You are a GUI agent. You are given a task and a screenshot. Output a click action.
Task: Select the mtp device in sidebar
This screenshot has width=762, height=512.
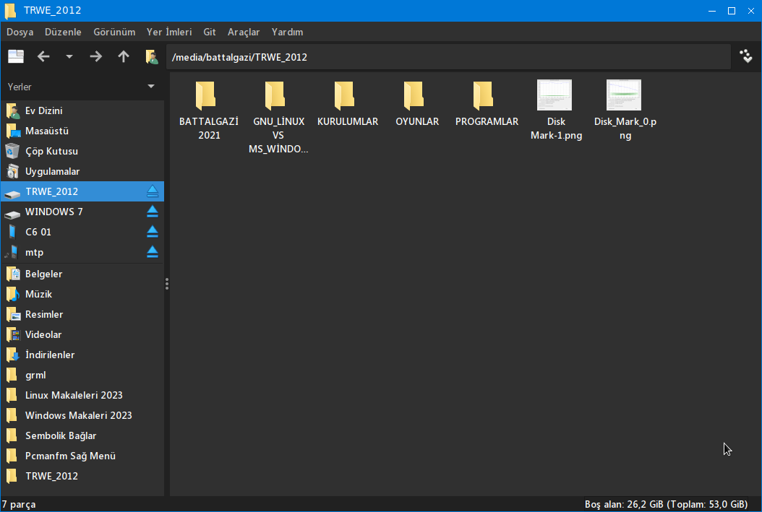82,252
